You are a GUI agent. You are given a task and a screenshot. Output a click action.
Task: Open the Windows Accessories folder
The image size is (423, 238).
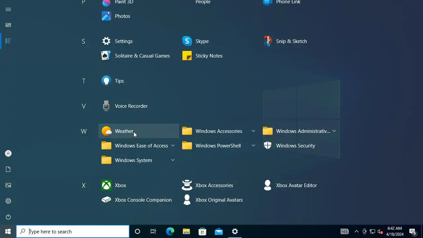(x=219, y=131)
